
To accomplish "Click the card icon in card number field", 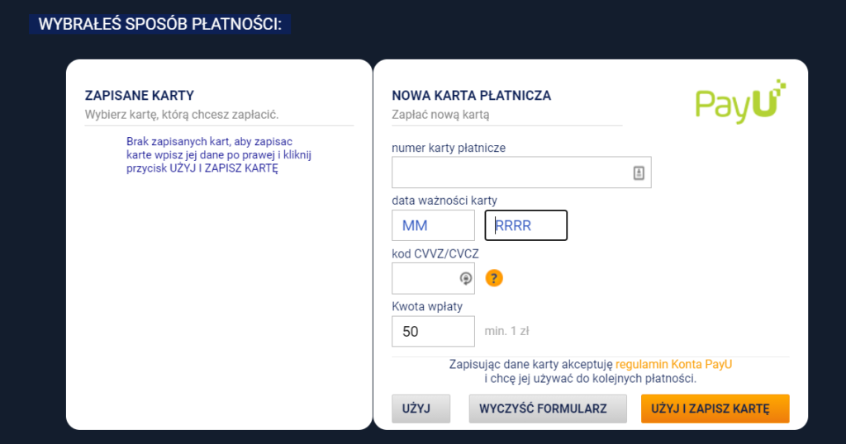I will tap(639, 173).
